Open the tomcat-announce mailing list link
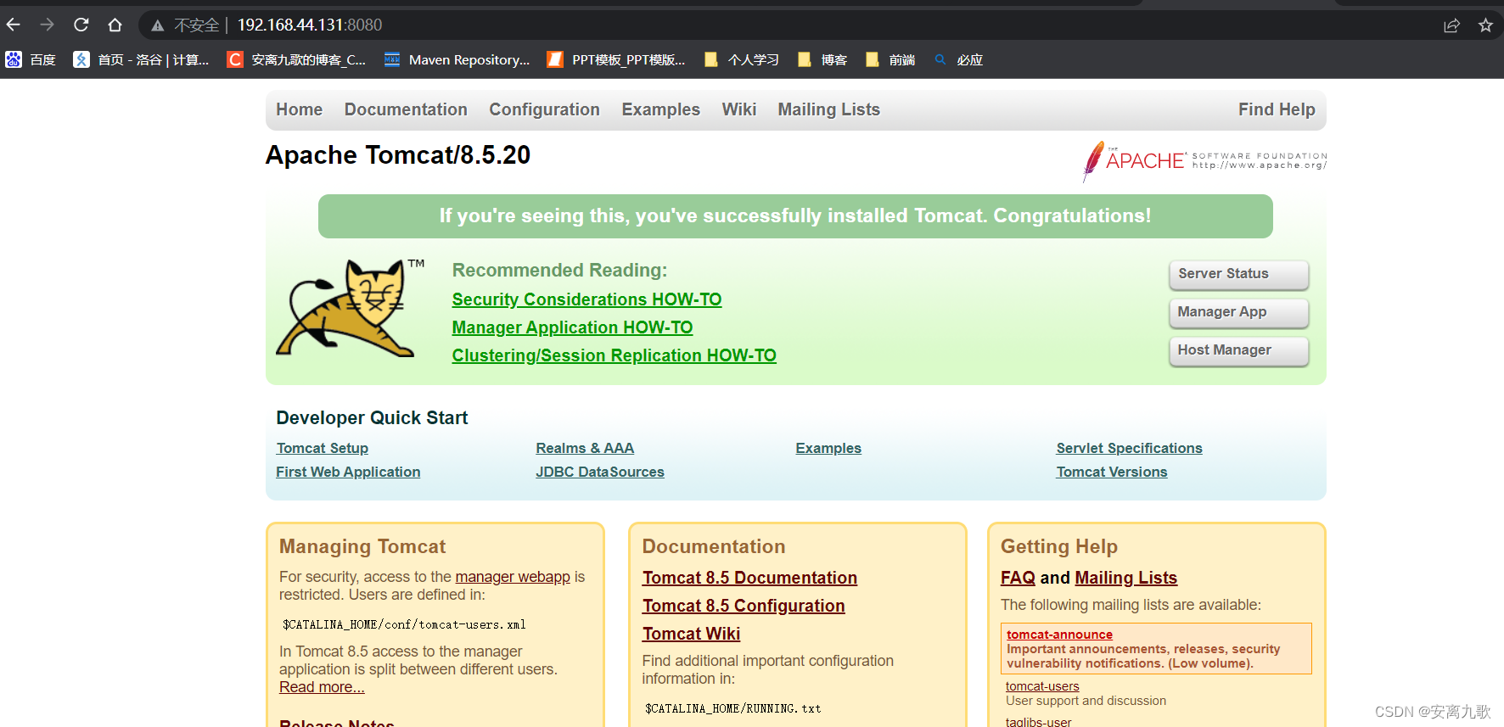 click(1059, 635)
